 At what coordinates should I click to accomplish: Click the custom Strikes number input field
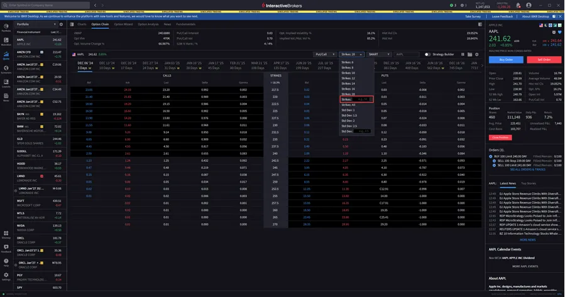(362, 99)
